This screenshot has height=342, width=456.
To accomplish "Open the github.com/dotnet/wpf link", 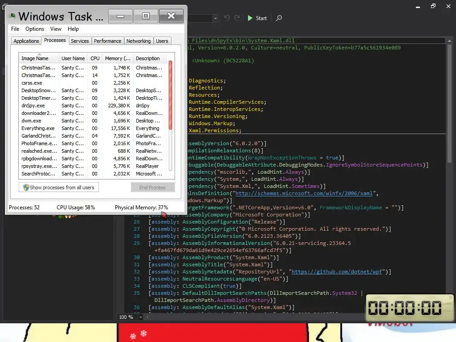I will tap(337, 272).
